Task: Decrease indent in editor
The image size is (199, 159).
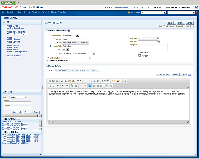Action: [x=81, y=86]
